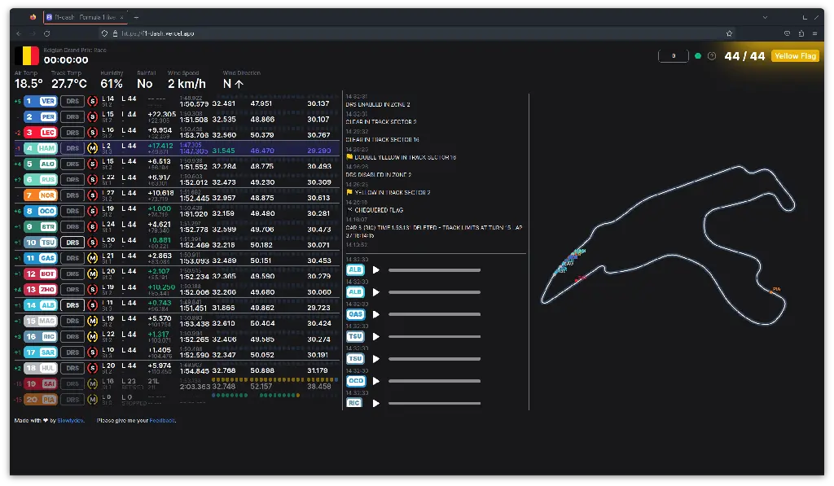
Task: Switch to the f1-dash browser tab
Action: pos(85,18)
